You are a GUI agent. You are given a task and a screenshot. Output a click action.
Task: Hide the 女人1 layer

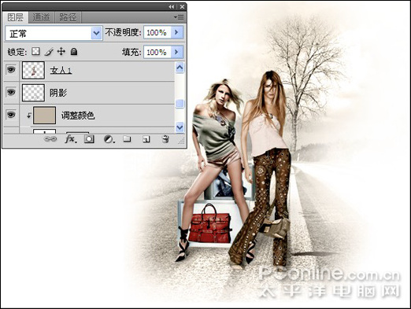11,70
